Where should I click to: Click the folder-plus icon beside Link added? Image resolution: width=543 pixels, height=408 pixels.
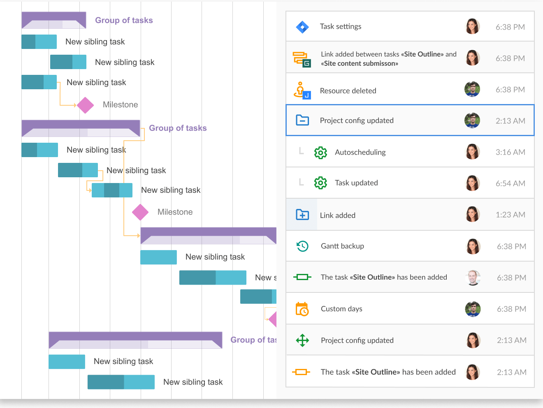(302, 215)
